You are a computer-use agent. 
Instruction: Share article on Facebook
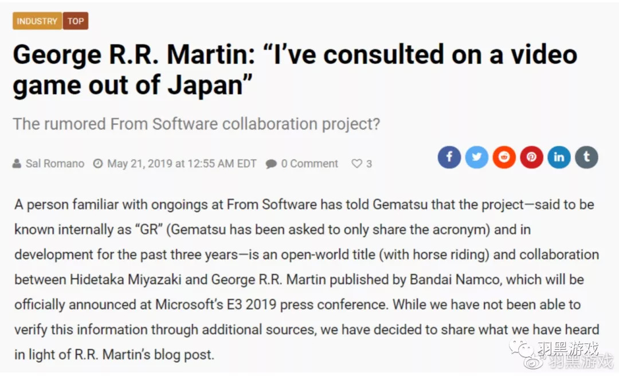point(449,157)
